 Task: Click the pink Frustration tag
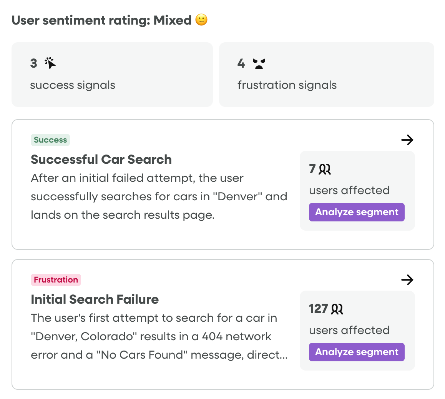(x=56, y=280)
